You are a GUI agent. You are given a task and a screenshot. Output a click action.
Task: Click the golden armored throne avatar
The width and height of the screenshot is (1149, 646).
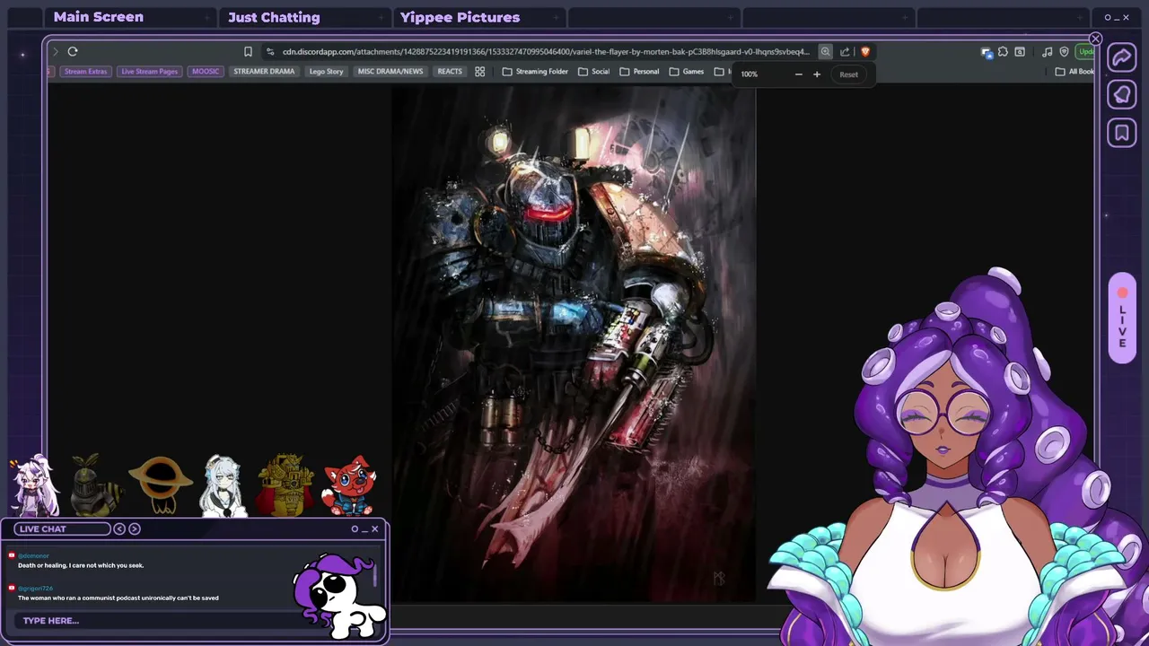285,484
